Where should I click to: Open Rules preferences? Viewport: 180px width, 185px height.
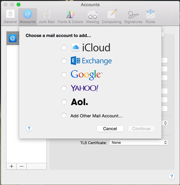coord(150,17)
